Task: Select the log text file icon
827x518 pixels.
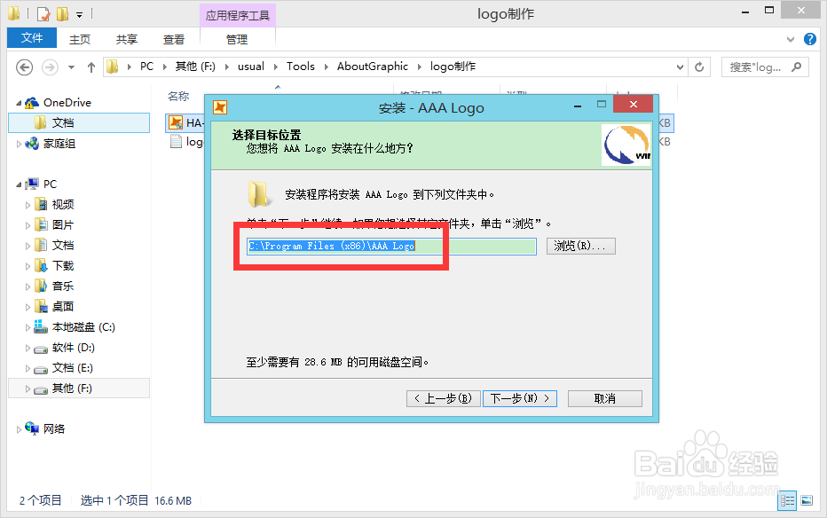Action: [x=176, y=142]
